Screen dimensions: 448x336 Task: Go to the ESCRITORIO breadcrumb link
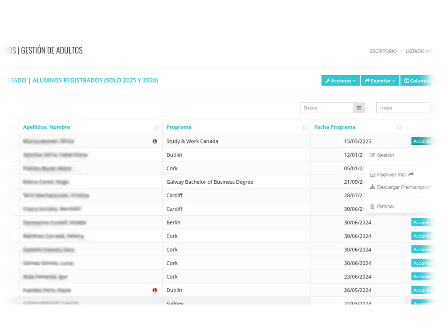click(383, 51)
